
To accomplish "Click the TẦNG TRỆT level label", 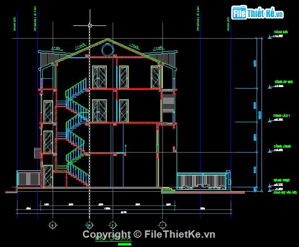I will (x=281, y=180).
